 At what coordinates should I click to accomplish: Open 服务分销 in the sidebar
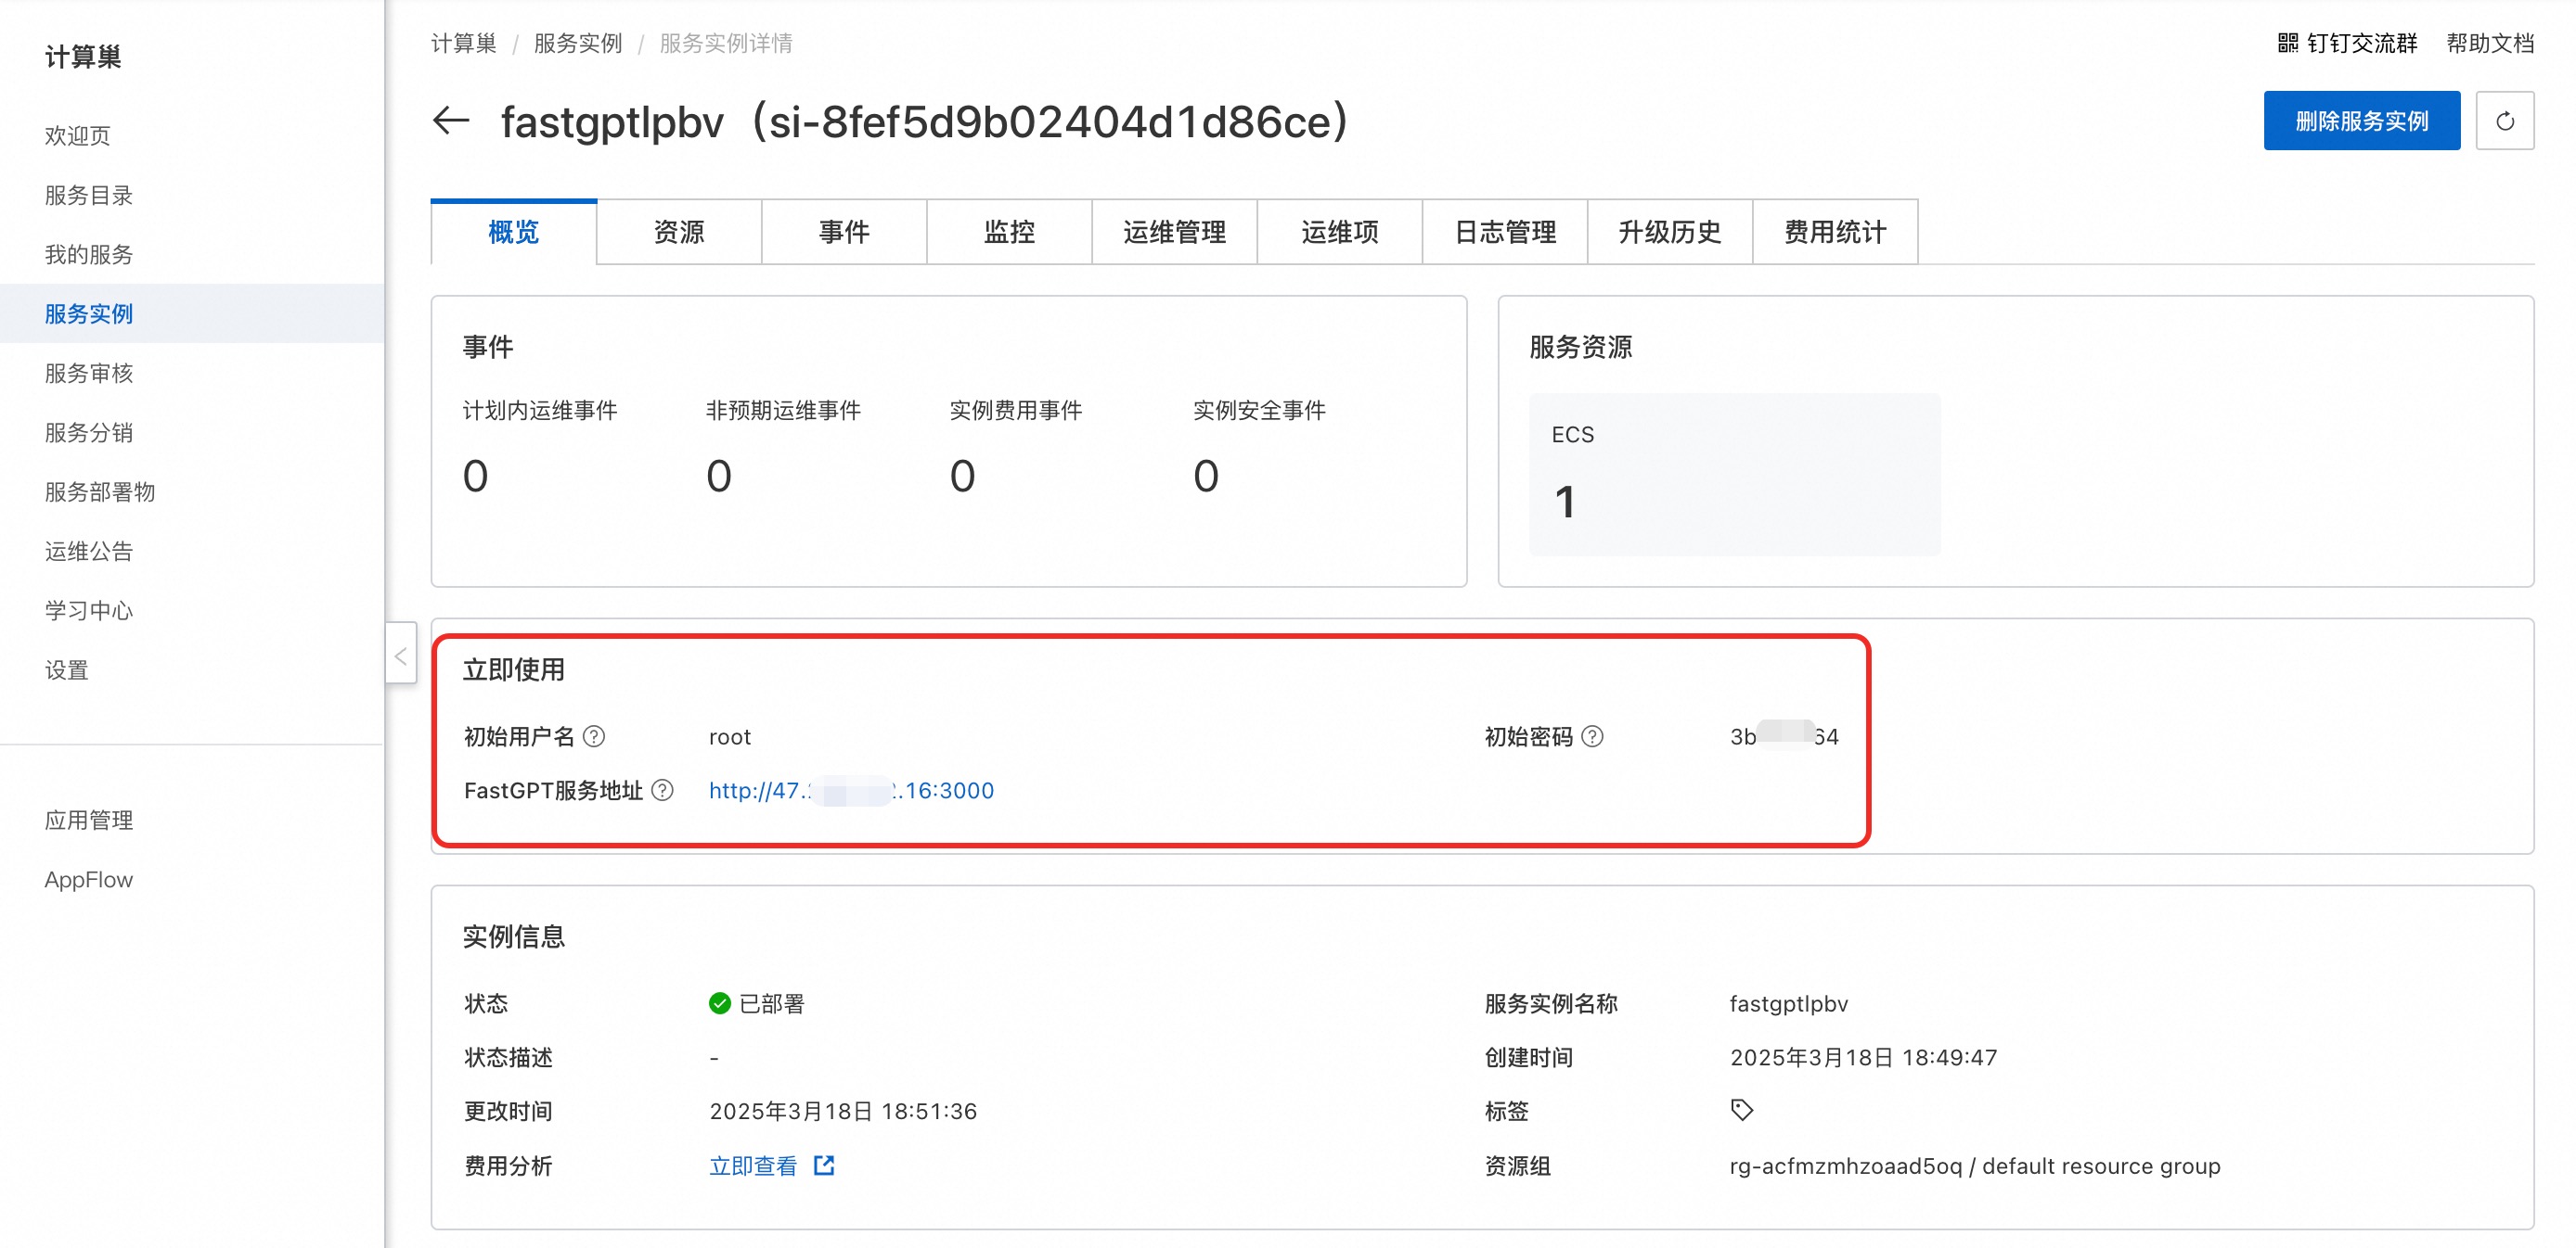pos(89,432)
